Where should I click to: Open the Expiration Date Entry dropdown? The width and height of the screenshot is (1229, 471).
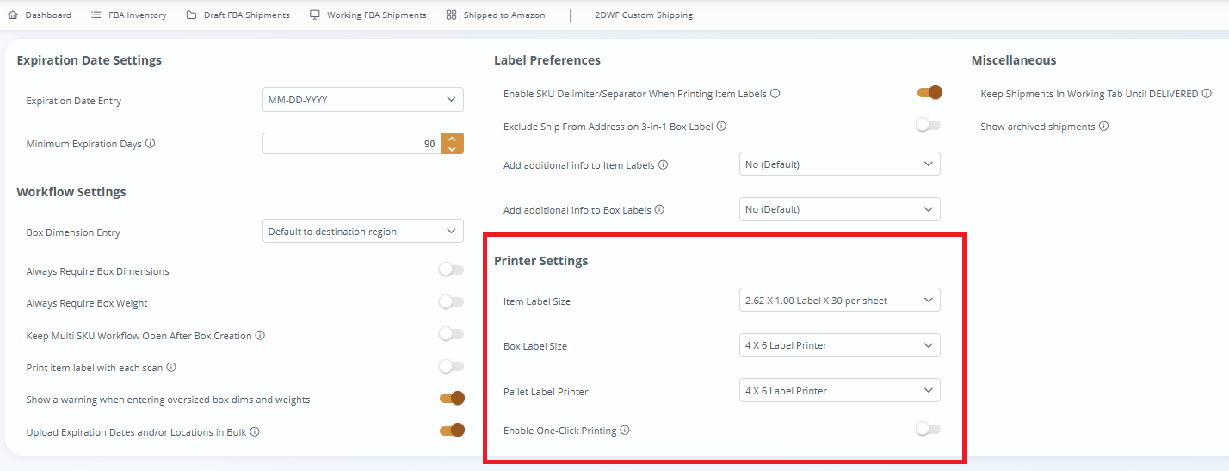pos(362,100)
